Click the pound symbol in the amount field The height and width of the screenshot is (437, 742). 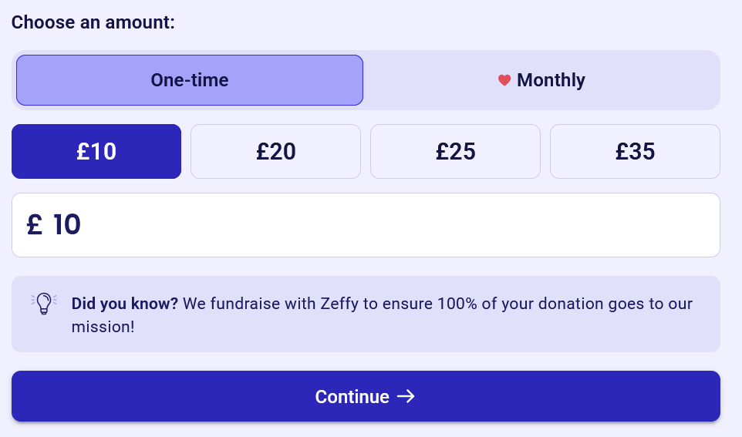point(34,225)
